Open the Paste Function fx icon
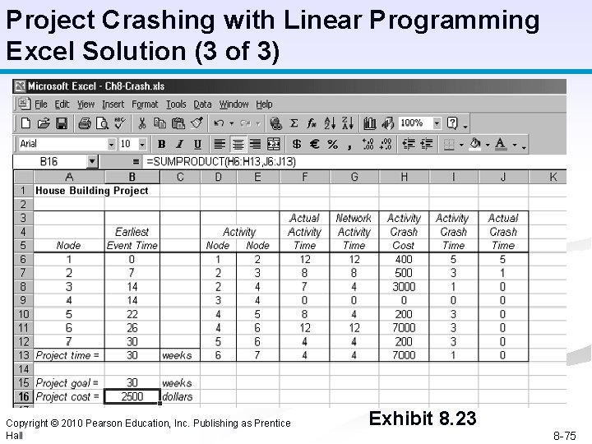The image size is (592, 444). (x=312, y=123)
